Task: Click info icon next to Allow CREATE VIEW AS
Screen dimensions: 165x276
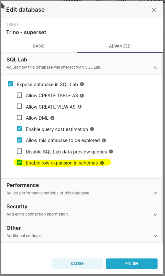Action: (x=80, y=107)
